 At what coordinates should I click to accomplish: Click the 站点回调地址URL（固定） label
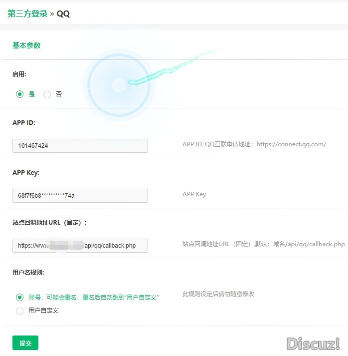49,223
